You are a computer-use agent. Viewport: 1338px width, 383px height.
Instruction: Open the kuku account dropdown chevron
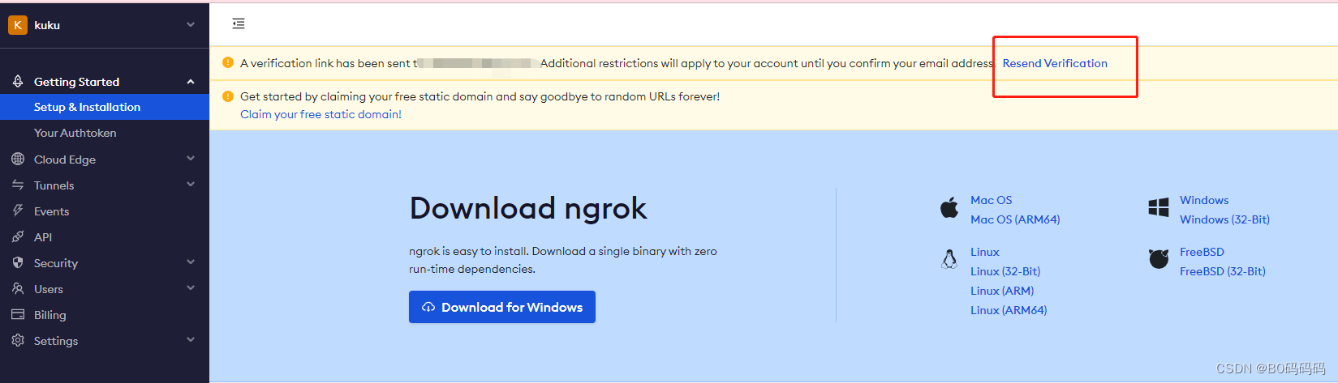(191, 25)
